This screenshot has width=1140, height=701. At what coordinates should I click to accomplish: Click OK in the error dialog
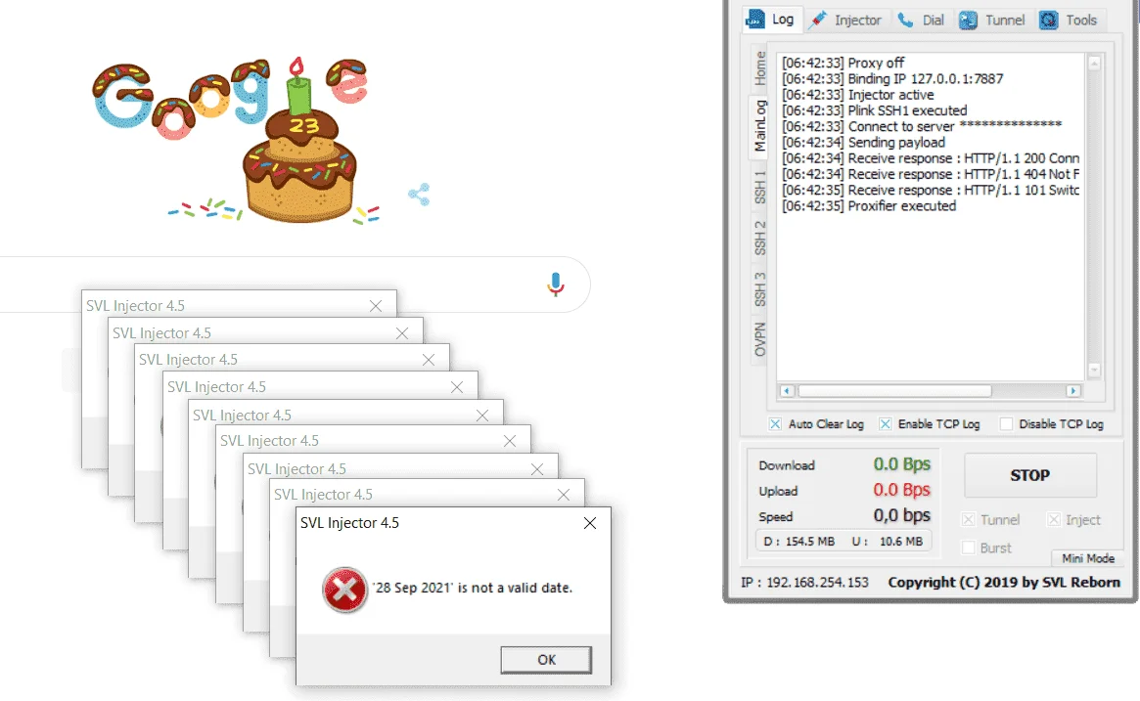(x=546, y=660)
